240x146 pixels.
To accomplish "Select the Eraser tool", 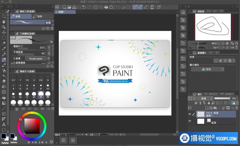I will pos(4,81).
